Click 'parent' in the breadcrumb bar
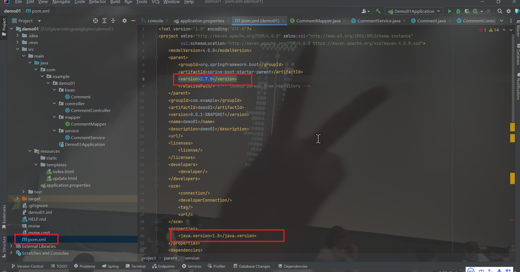Screen dimensions: 520x272 pos(171,258)
